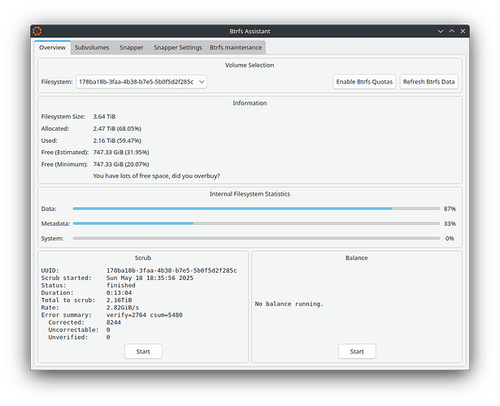Click the System usage progress bar
The image size is (500, 406).
tap(256, 238)
